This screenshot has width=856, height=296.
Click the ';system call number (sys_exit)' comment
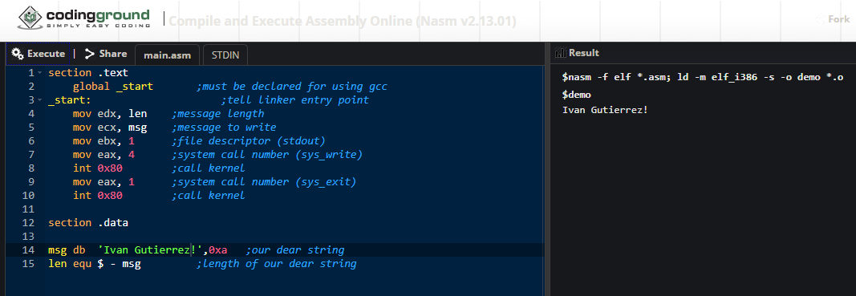click(264, 182)
